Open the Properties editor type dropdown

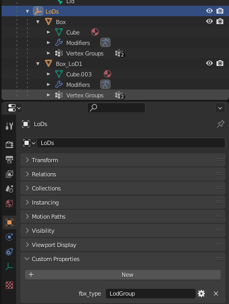coord(14,108)
